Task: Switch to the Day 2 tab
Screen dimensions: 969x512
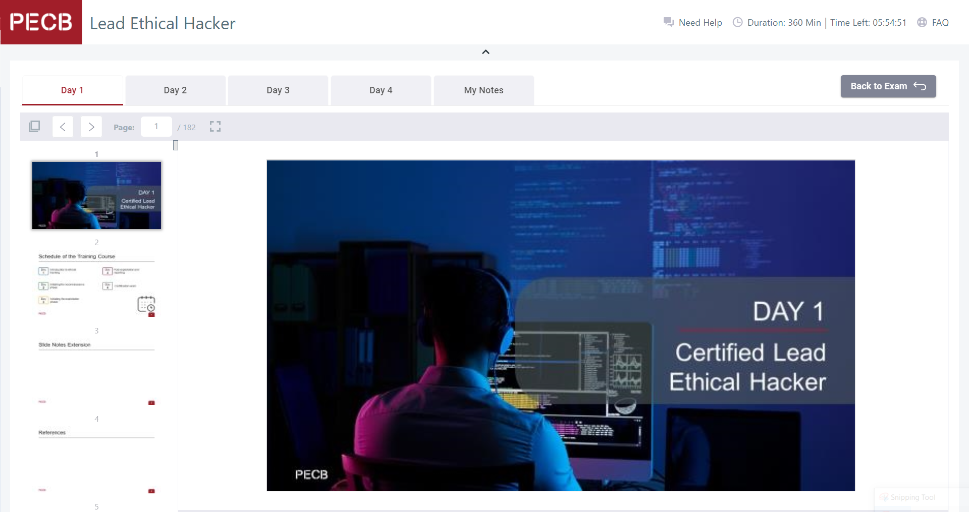Action: tap(175, 90)
